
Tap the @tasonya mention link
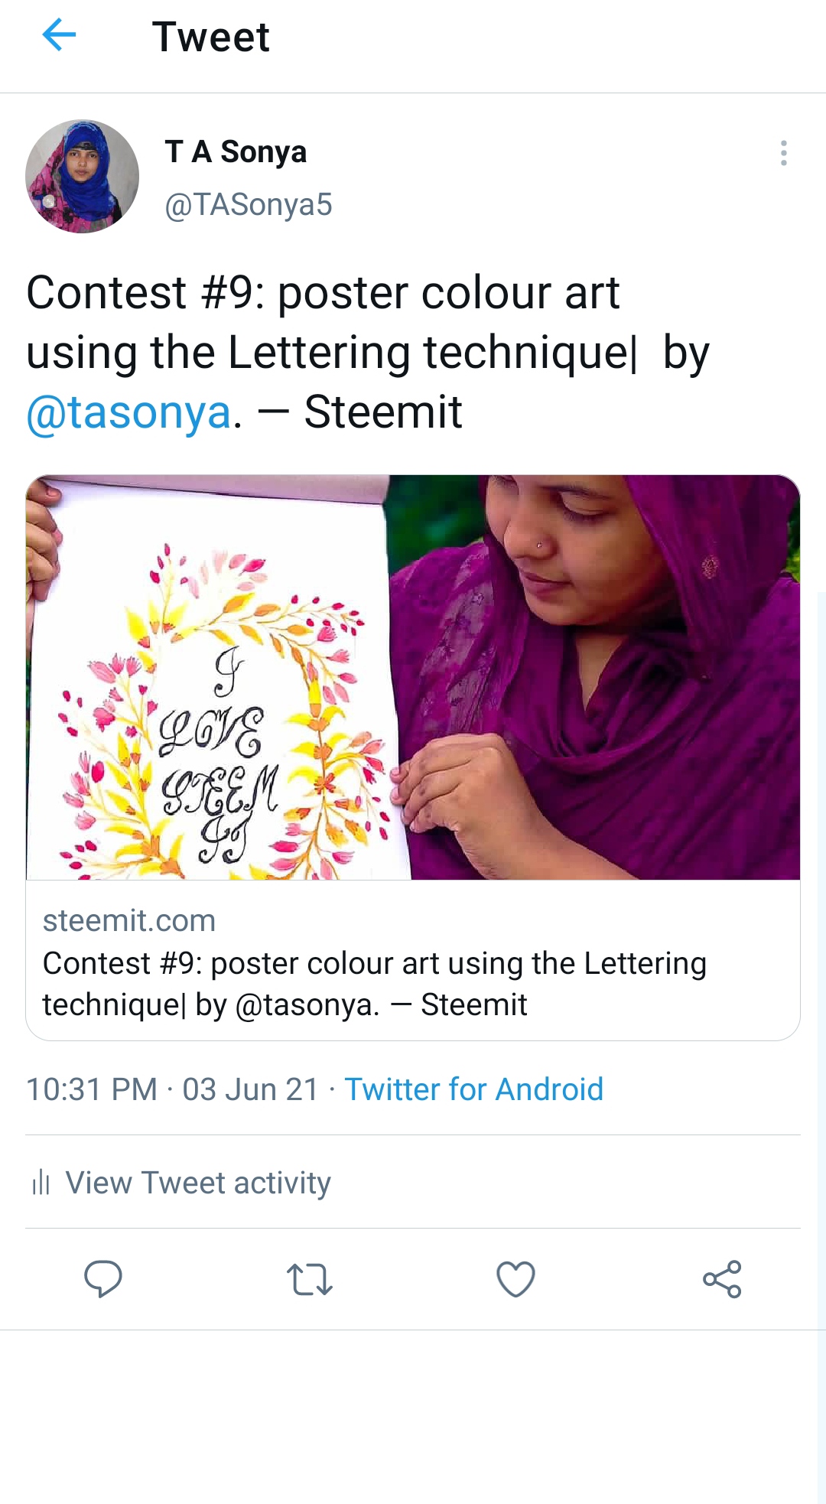click(x=128, y=412)
